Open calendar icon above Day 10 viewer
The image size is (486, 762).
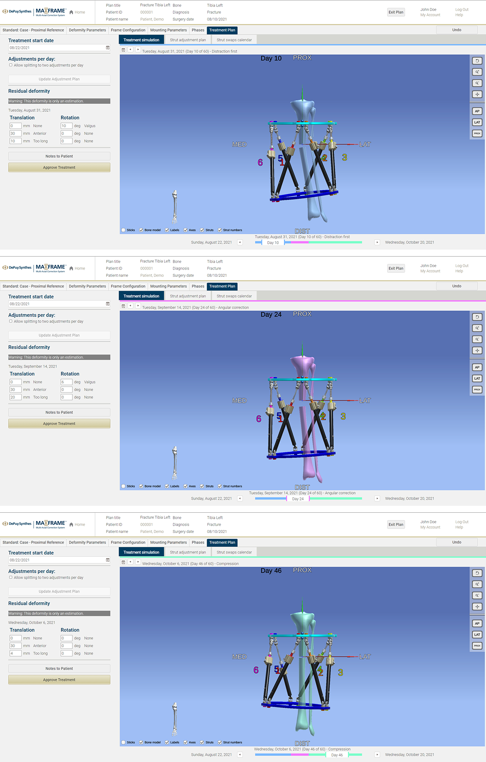[124, 50]
